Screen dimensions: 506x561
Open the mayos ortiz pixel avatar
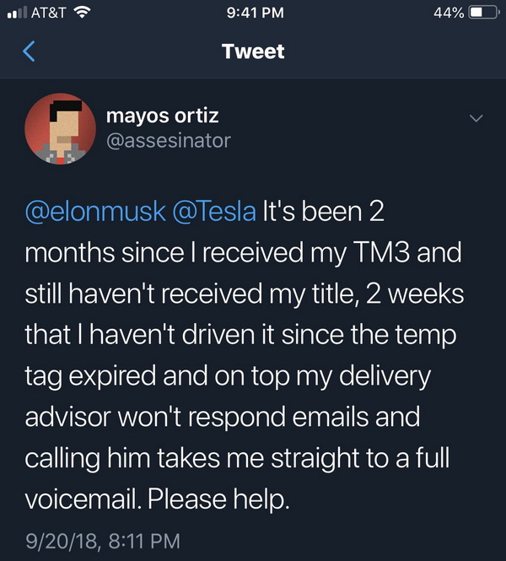pos(61,129)
